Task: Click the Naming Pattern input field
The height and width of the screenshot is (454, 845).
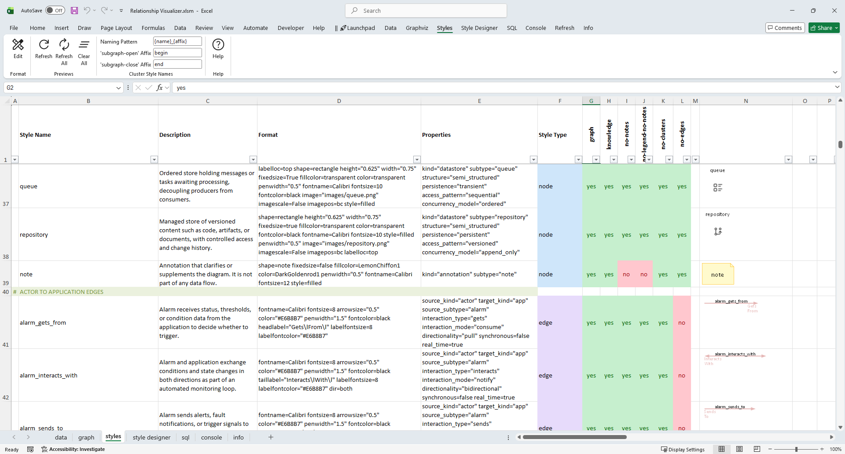Action: pos(177,41)
